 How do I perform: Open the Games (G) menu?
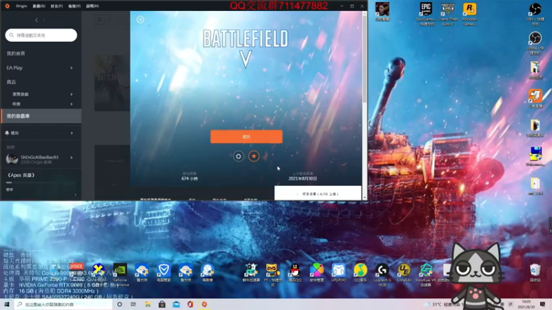[39, 6]
